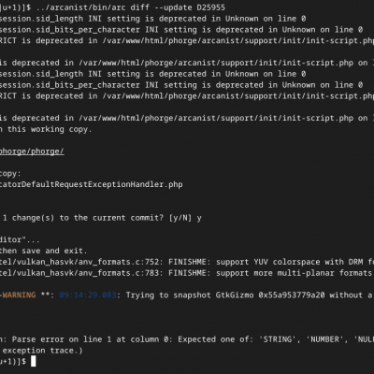374x374 pixels.
Task: Click the 'this working copy.' line
Action: pos(50,129)
